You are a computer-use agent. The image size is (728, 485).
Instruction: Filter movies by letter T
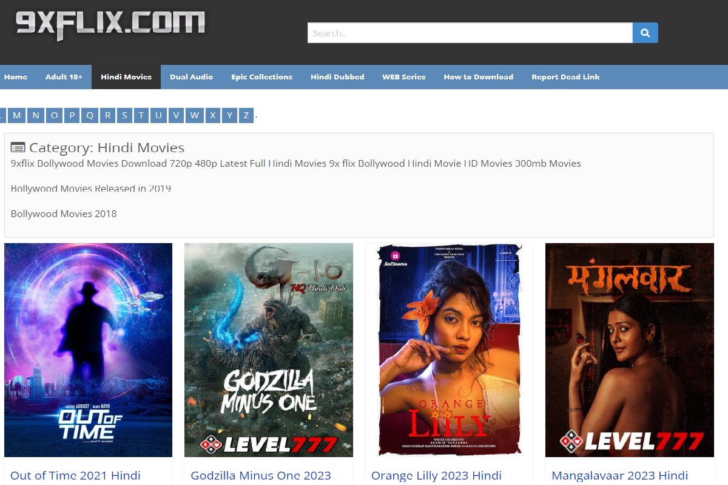[x=141, y=115]
